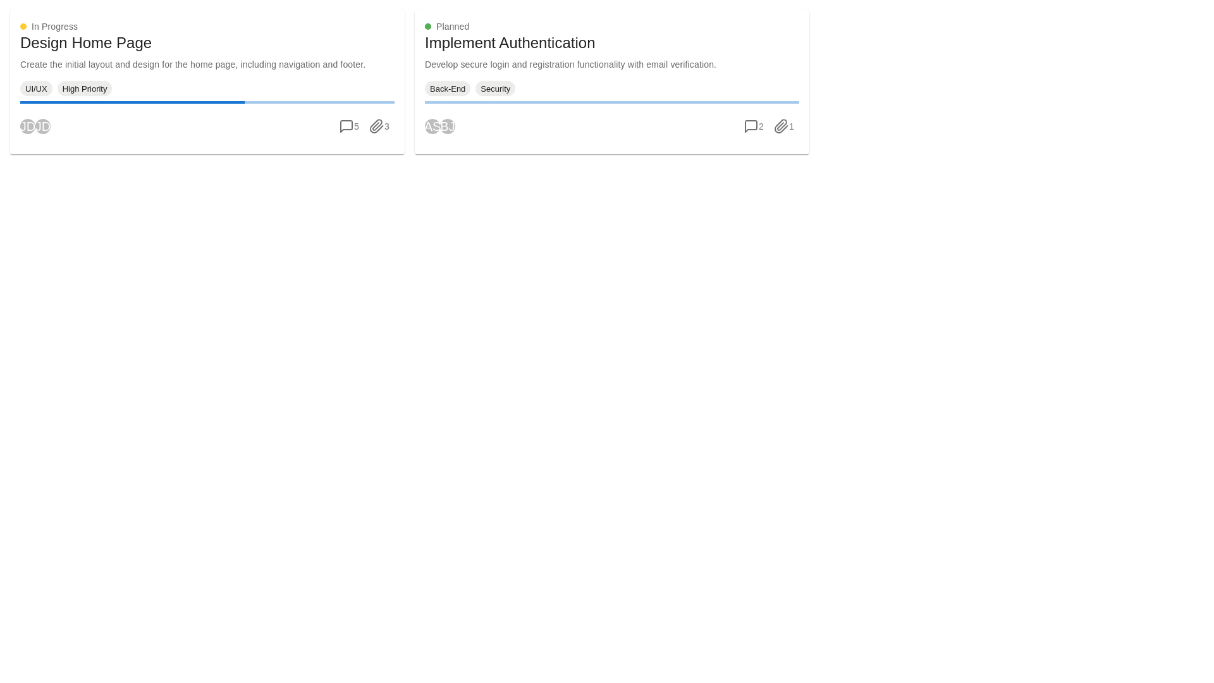This screenshot has height=683, width=1214.
Task: Click the Planned status label
Action: (453, 27)
